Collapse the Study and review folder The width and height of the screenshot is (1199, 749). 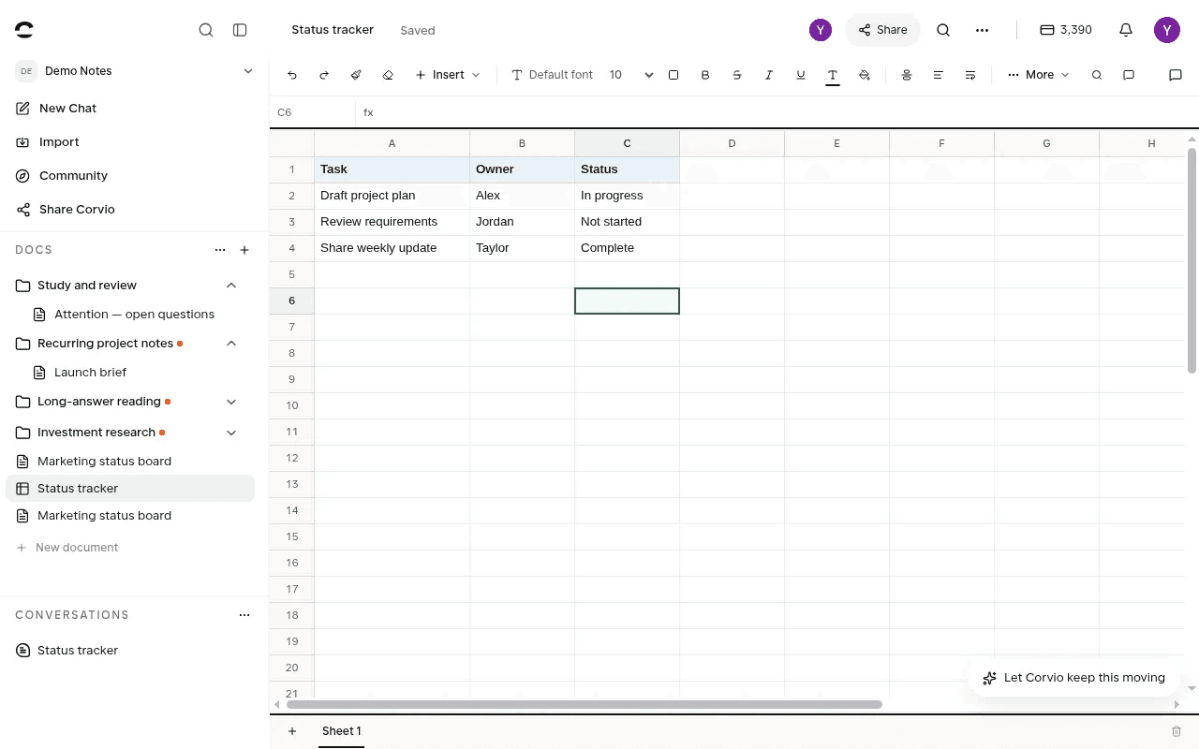(231, 286)
